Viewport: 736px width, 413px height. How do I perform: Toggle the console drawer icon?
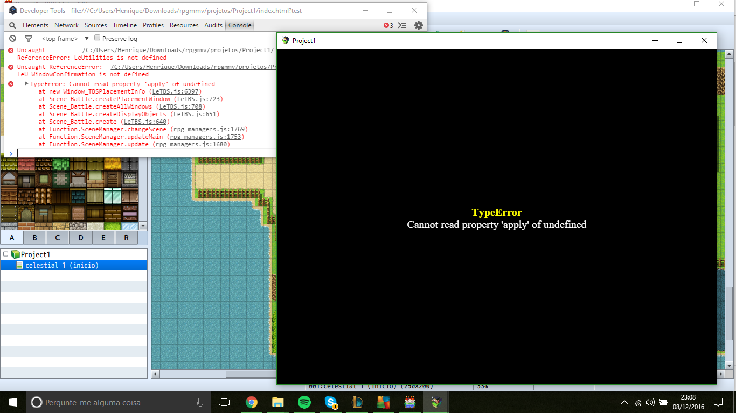tap(402, 25)
